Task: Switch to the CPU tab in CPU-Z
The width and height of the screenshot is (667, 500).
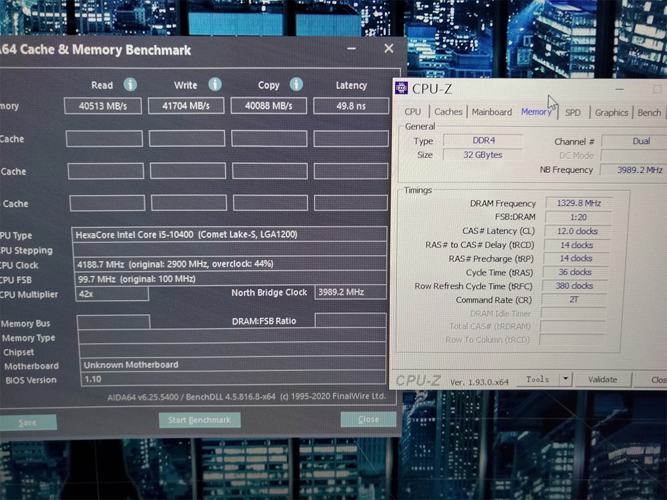Action: click(413, 112)
